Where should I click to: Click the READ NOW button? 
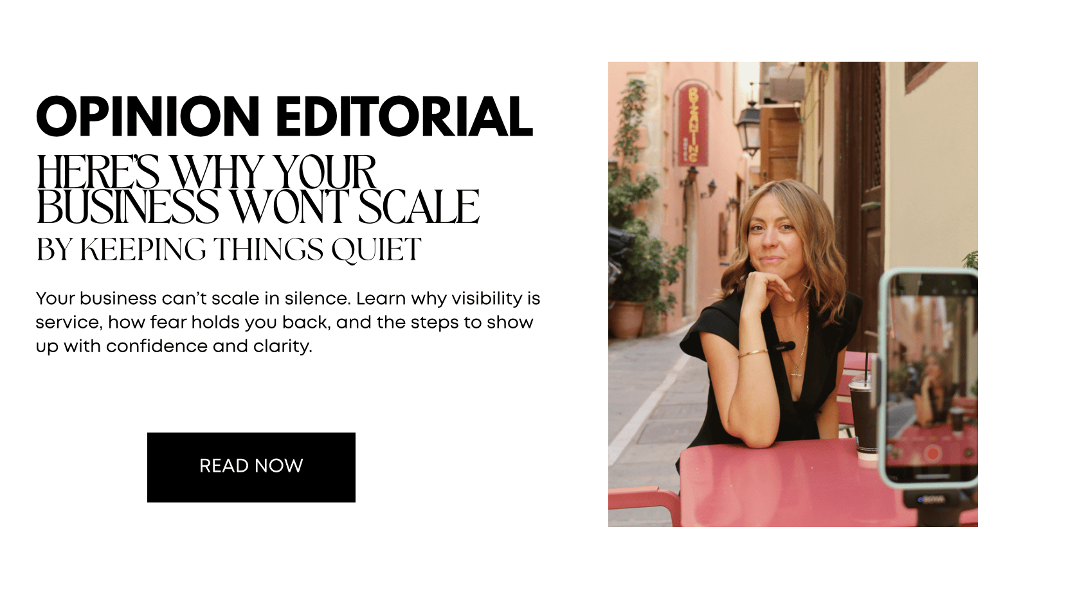[251, 467]
